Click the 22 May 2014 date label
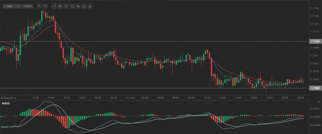Viewport: 322px width, 134px height. point(9,98)
